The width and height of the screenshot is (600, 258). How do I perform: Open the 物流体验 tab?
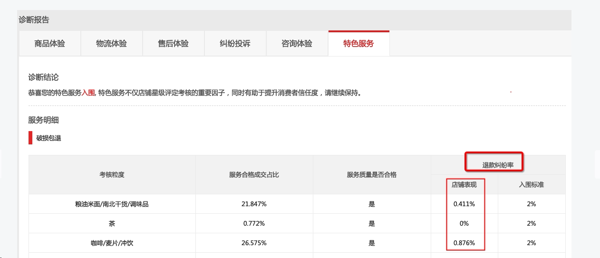point(111,44)
